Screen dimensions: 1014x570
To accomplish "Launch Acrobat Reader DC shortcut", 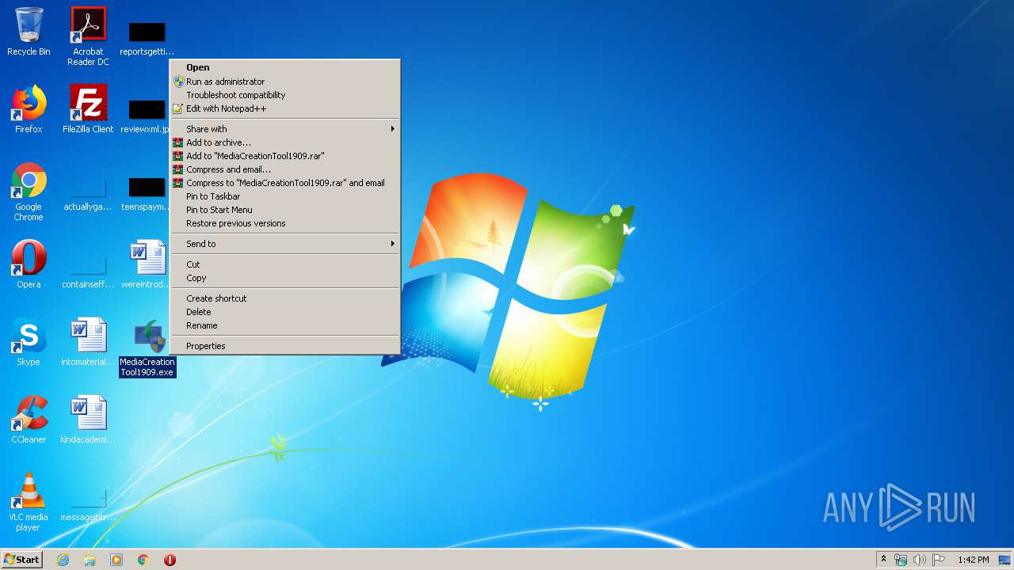I will click(88, 36).
